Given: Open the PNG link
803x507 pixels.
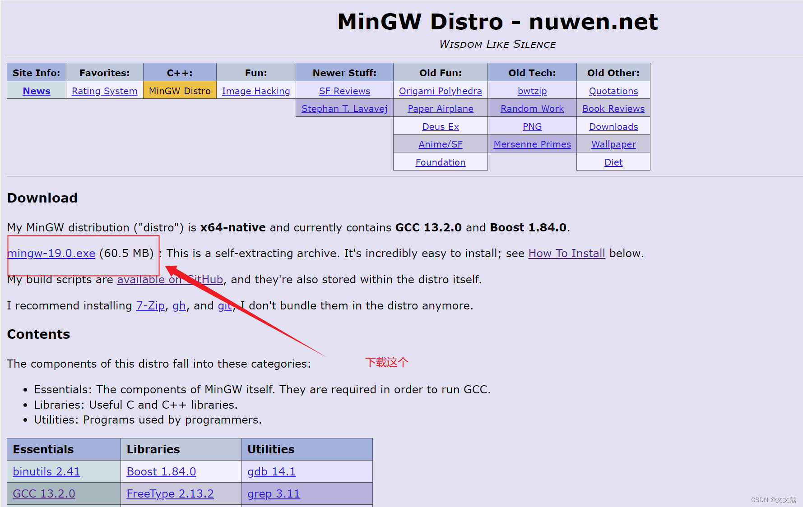Looking at the screenshot, I should (532, 126).
